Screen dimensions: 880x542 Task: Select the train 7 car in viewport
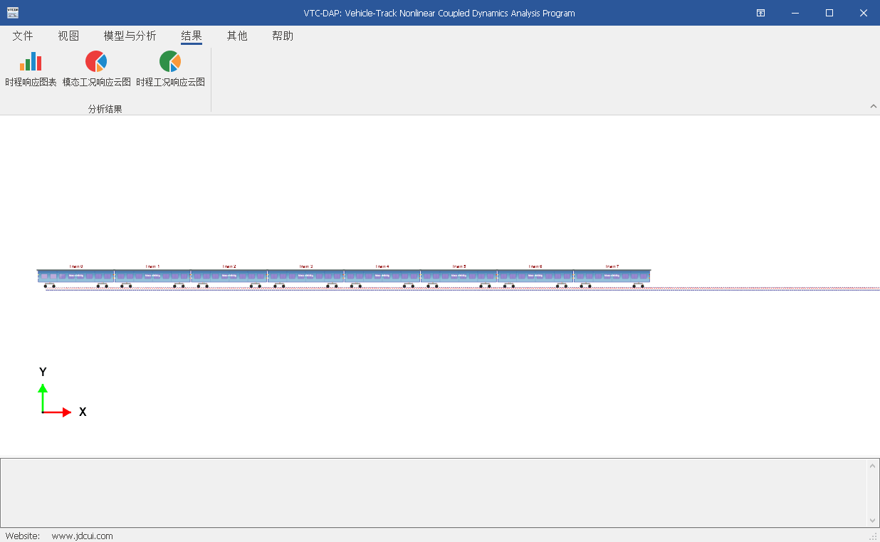[612, 276]
